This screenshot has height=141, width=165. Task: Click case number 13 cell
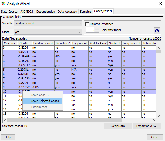pos(10,105)
